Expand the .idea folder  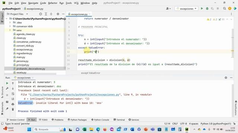pyautogui.click(x=10, y=23)
